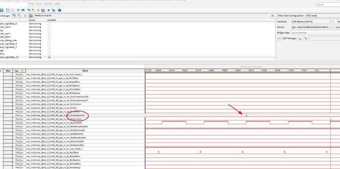Click the Save icon in the toolbar
The height and width of the screenshot is (169, 340).
2,10
